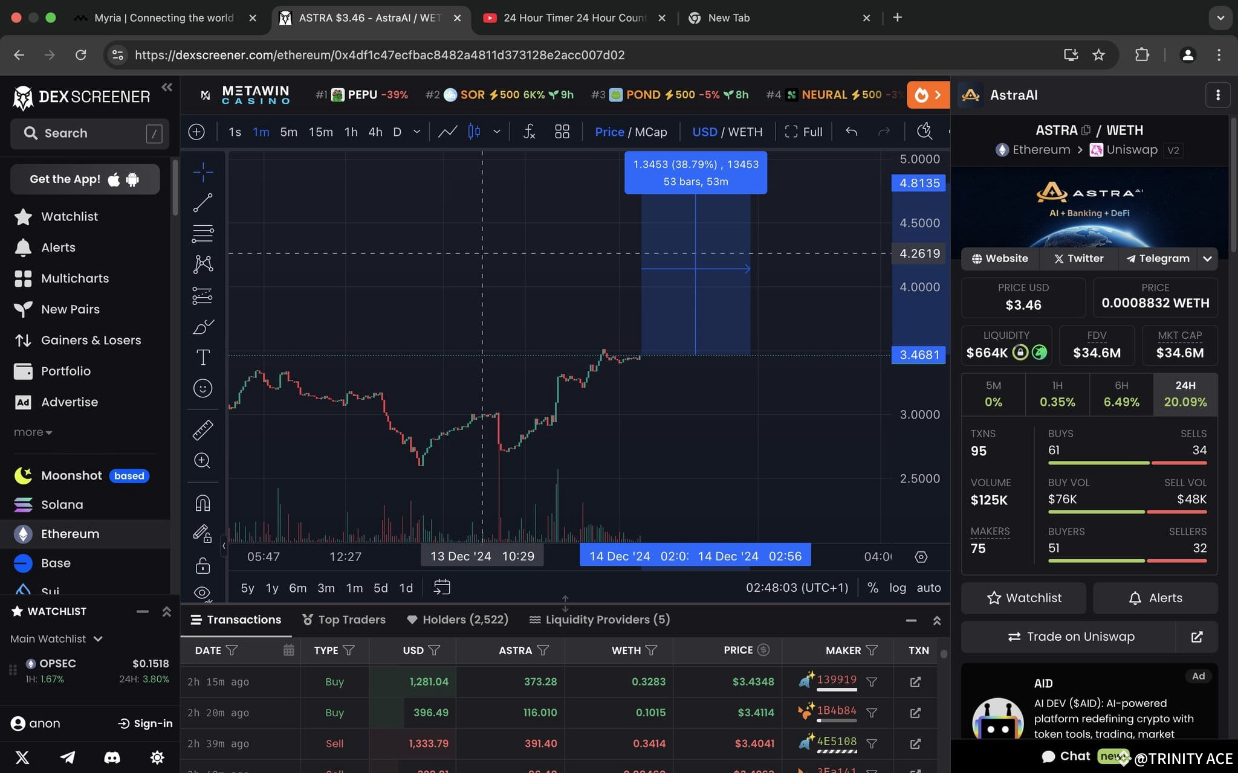This screenshot has height=773, width=1238.
Task: Toggle percentage scale on chart
Action: coord(873,588)
